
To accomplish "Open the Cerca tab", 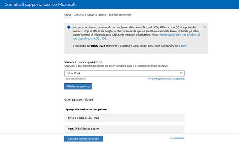I will click(x=67, y=15).
